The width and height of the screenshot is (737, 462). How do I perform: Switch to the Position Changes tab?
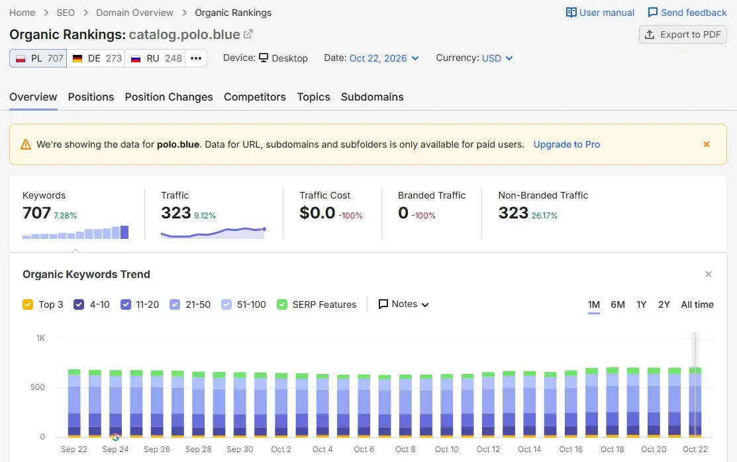pyautogui.click(x=169, y=97)
